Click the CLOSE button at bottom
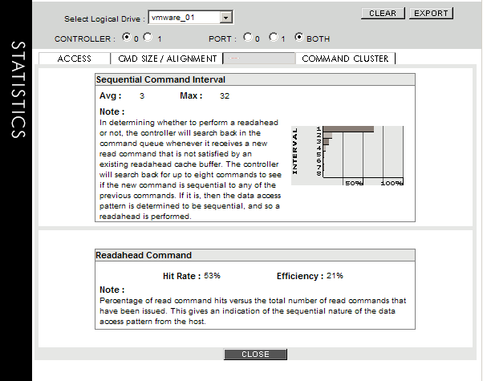This screenshot has height=381, width=483. tap(255, 355)
